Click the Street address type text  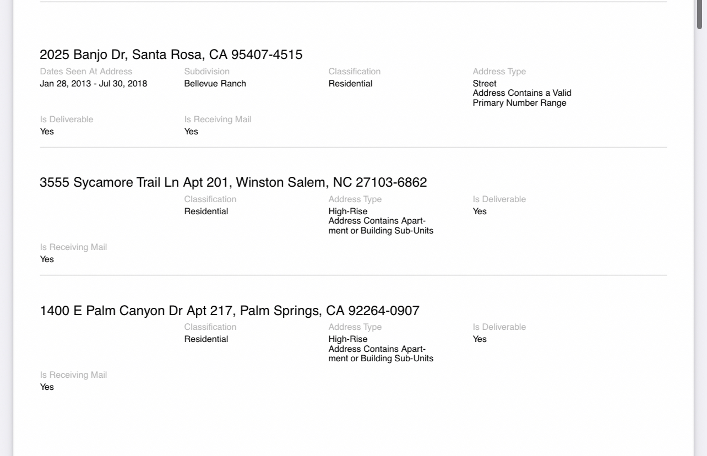485,84
